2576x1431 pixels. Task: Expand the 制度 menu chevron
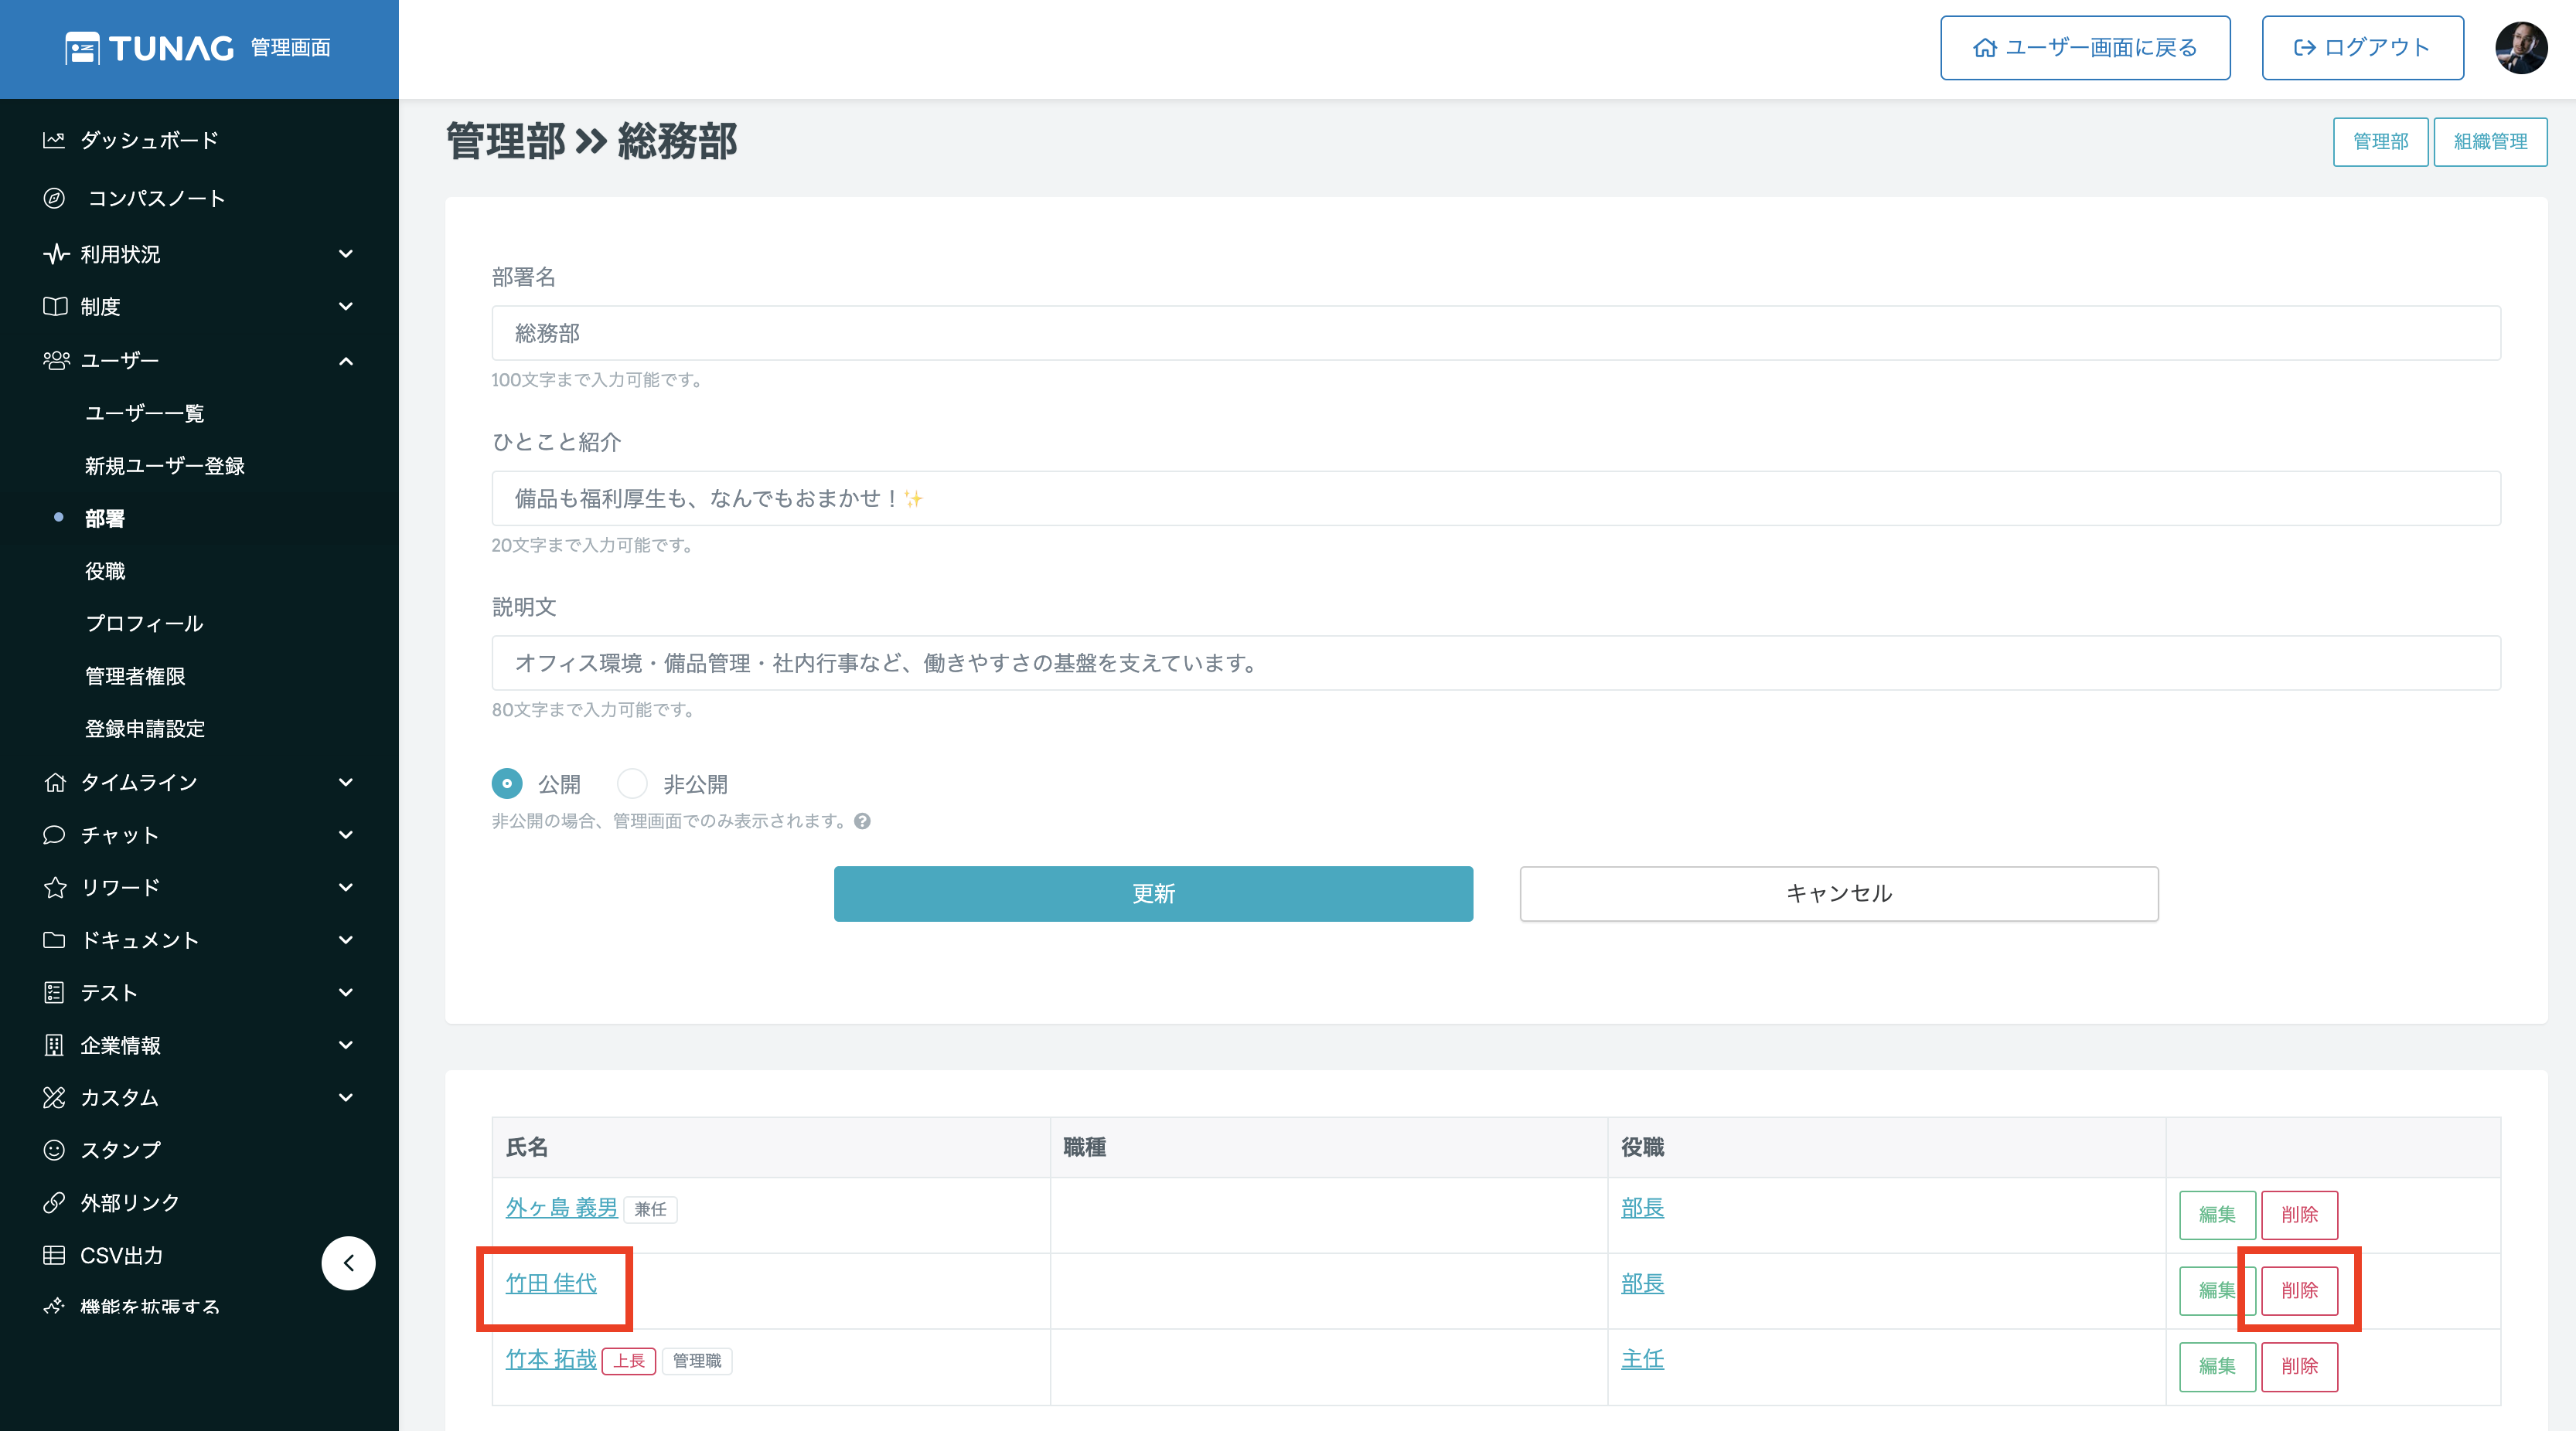click(346, 307)
